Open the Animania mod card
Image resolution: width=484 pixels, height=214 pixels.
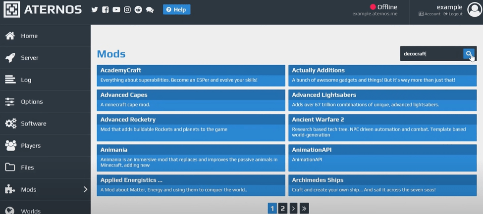coord(191,158)
